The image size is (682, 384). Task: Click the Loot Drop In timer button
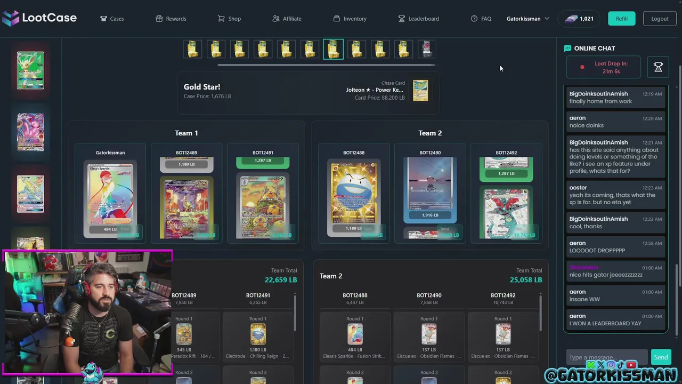(x=603, y=67)
